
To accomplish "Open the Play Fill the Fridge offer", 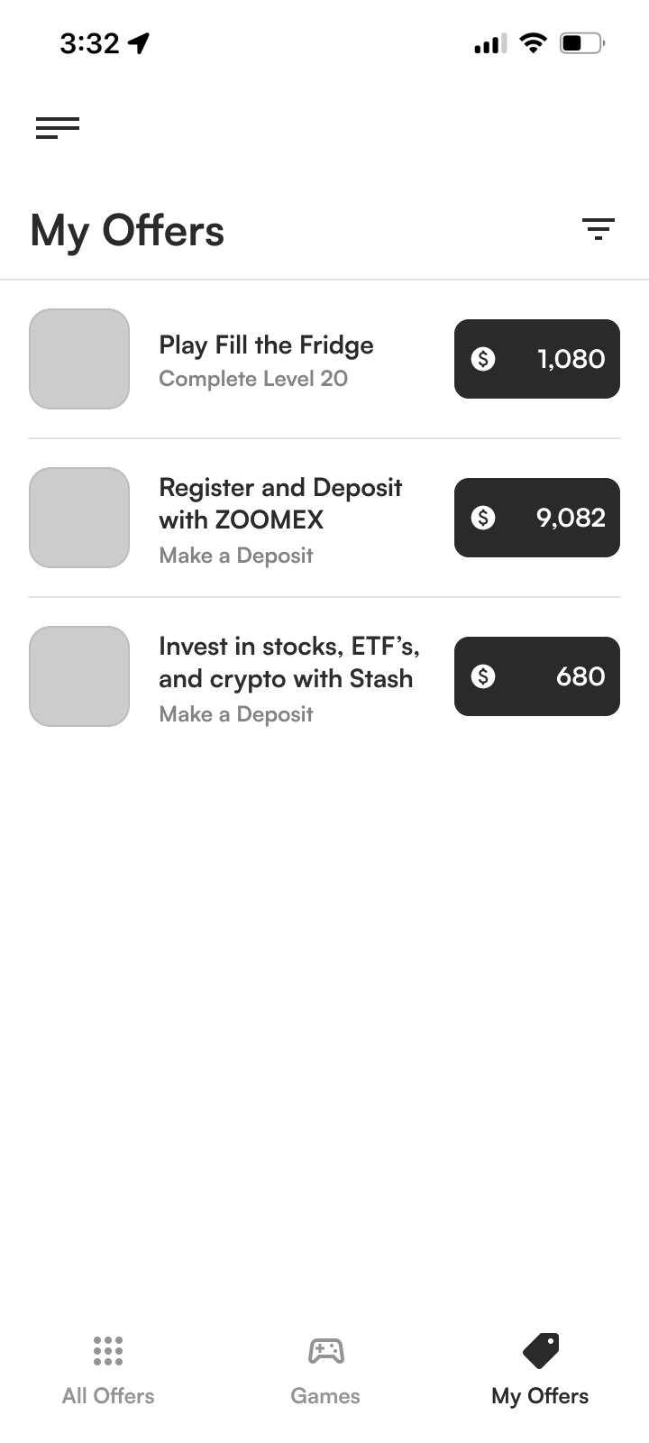I will pyautogui.click(x=266, y=345).
